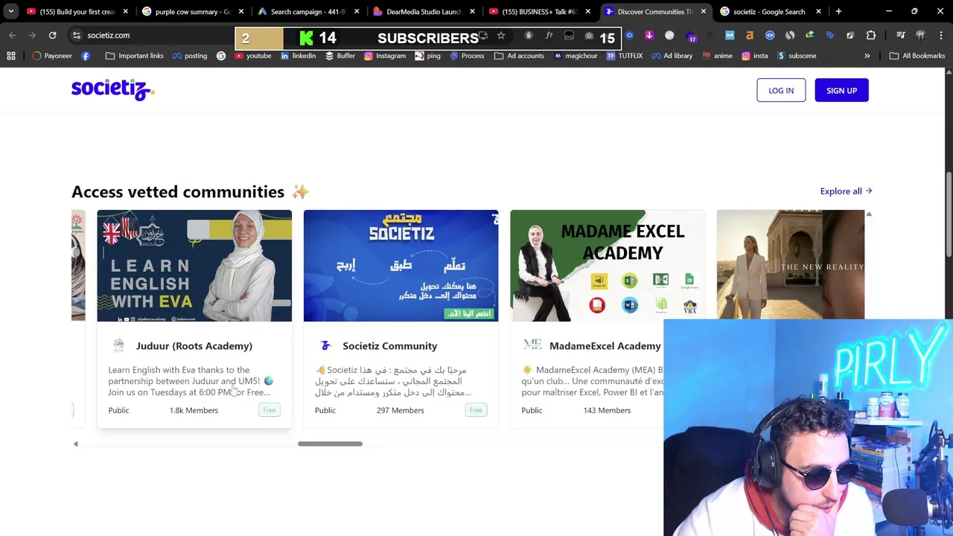
Task: Open the blue SOCIETIZ community thumbnail
Action: point(401,266)
